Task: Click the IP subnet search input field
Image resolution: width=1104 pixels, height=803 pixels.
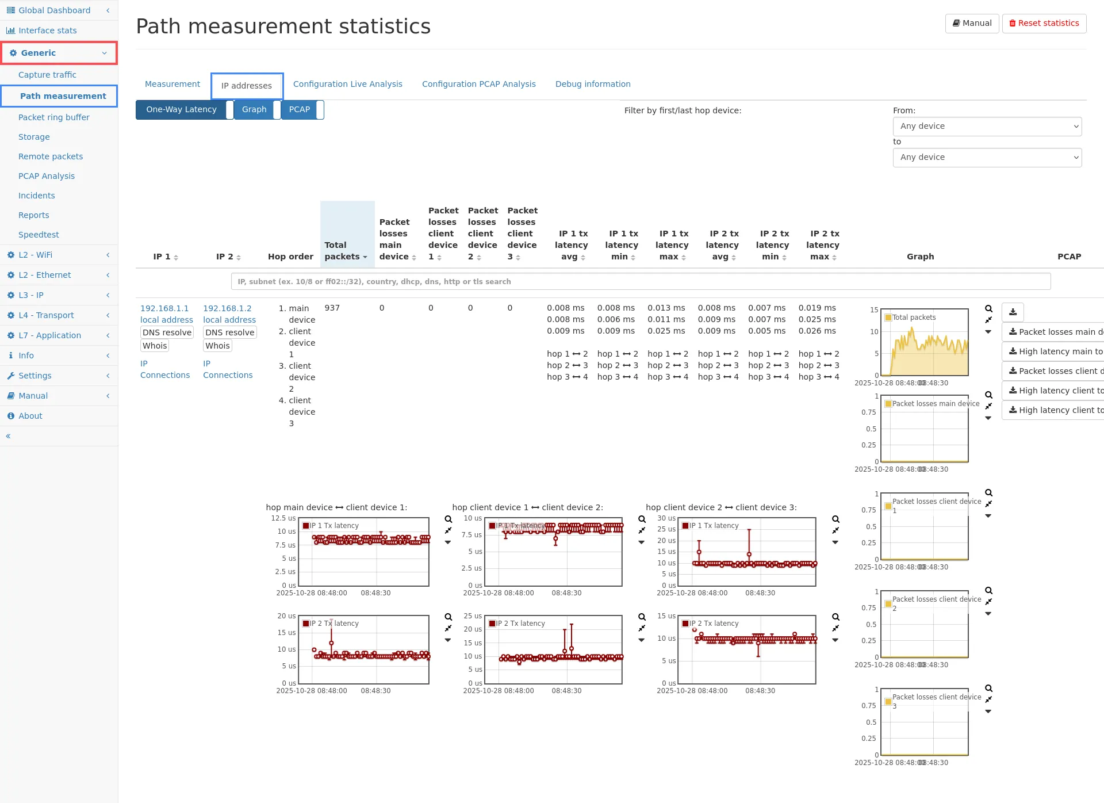Action: 641,281
